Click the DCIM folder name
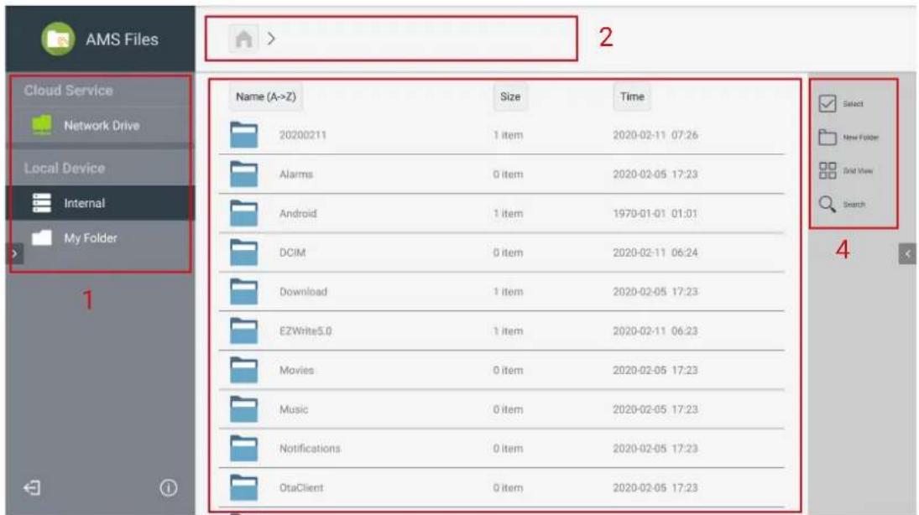The width and height of the screenshot is (919, 515). tap(292, 252)
